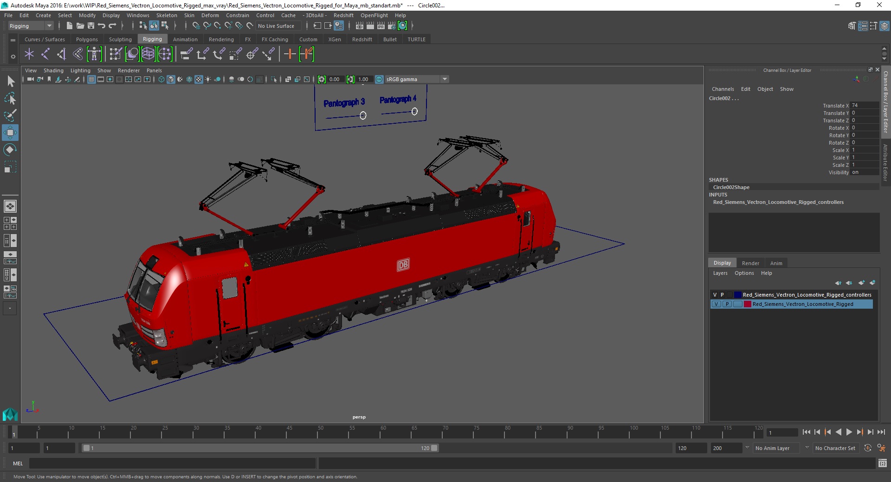Click the Translate X value field

click(864, 105)
